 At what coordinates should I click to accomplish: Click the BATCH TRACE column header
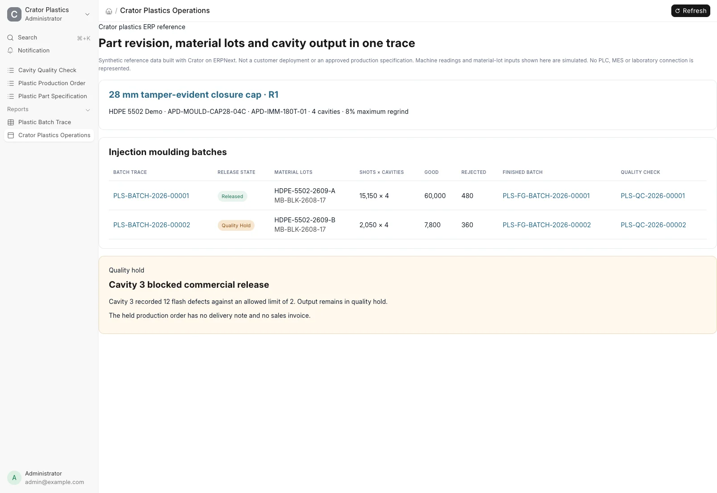[130, 172]
